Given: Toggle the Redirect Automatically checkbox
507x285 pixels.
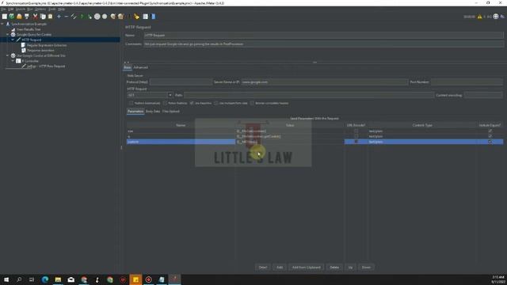Looking at the screenshot, I should click(x=131, y=103).
